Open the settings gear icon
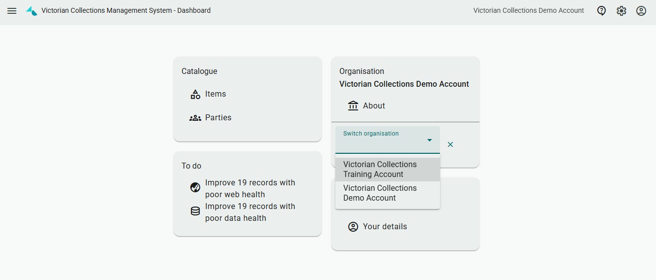This screenshot has height=280, width=656. (x=621, y=10)
